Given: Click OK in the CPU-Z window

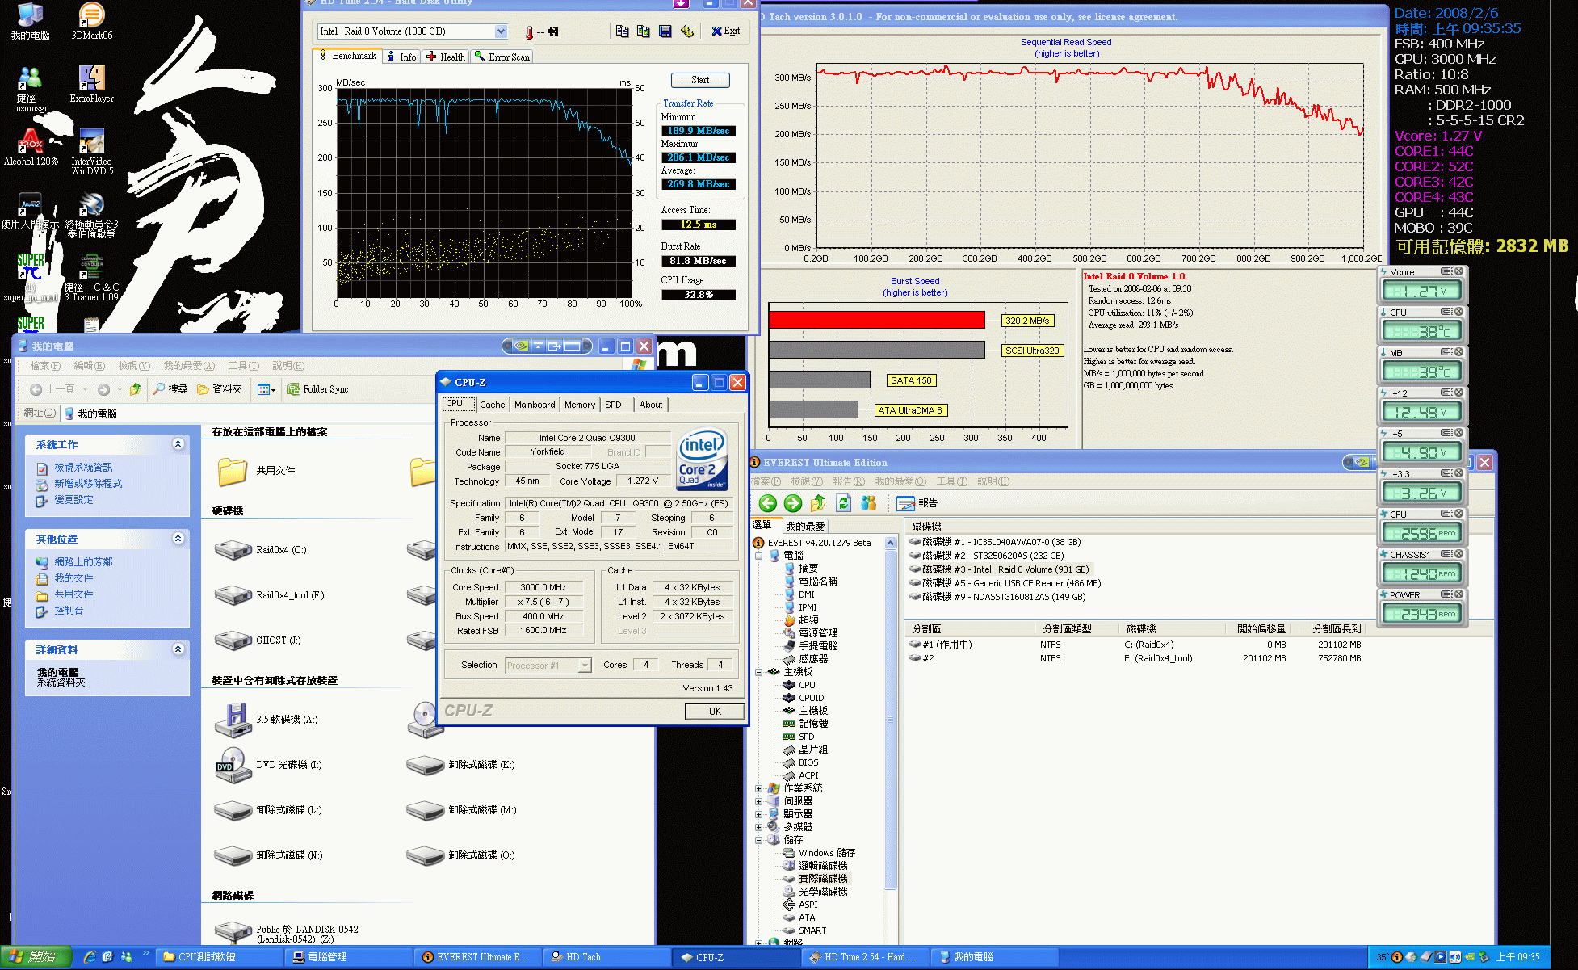Looking at the screenshot, I should [x=715, y=712].
